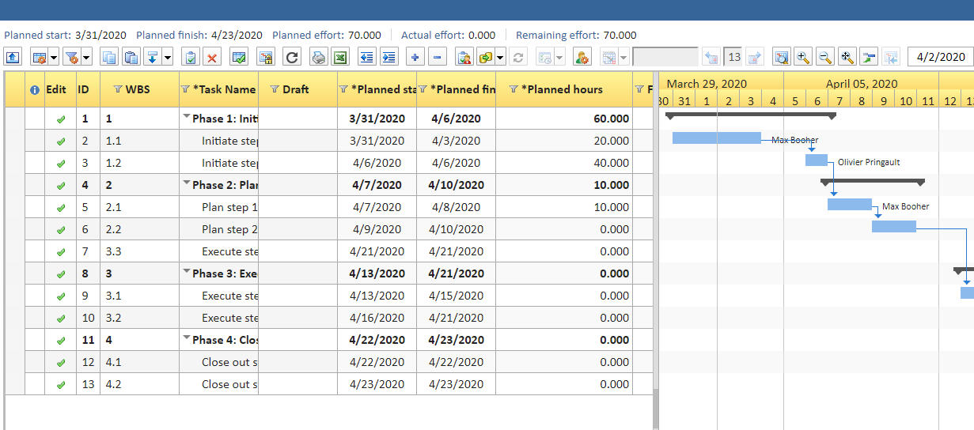This screenshot has width=974, height=430.
Task: Click the field showing 13 in the toolbar
Action: (733, 57)
